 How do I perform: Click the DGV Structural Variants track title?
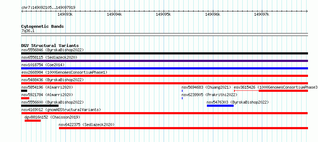[x=50, y=46]
